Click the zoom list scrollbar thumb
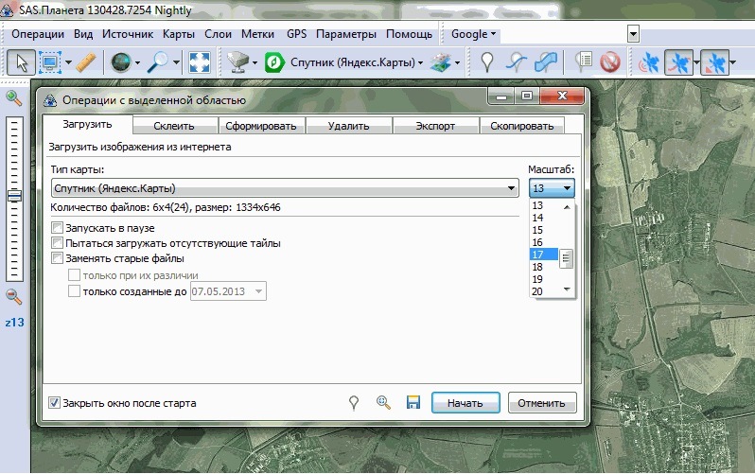755x474 pixels. [x=566, y=258]
